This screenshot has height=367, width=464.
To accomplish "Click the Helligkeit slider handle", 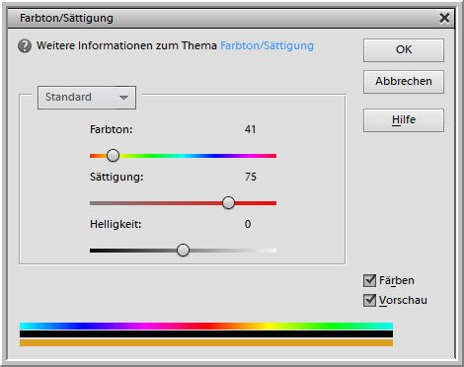I will pyautogui.click(x=183, y=251).
